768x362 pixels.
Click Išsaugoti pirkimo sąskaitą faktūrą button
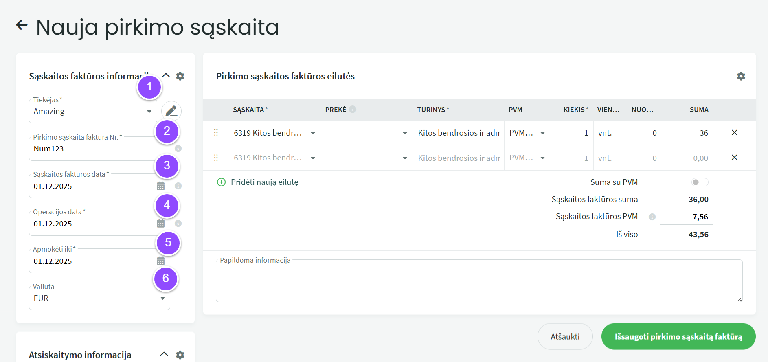678,337
